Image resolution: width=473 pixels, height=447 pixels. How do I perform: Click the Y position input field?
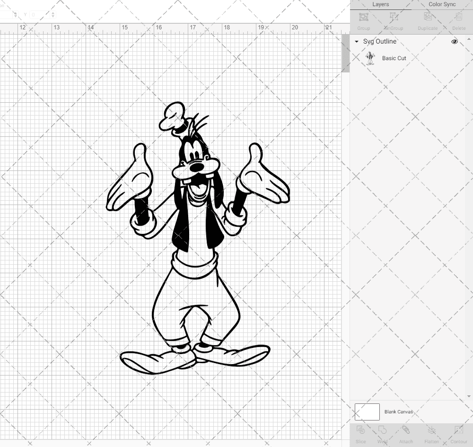point(40,15)
